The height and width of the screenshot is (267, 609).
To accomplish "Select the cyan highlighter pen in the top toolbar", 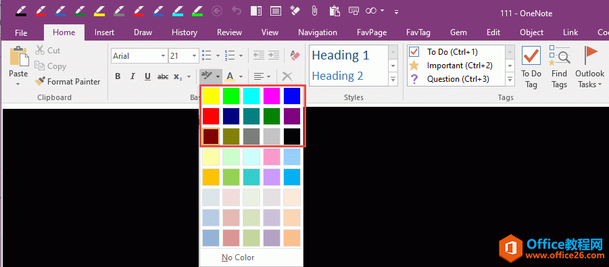I will click(178, 11).
